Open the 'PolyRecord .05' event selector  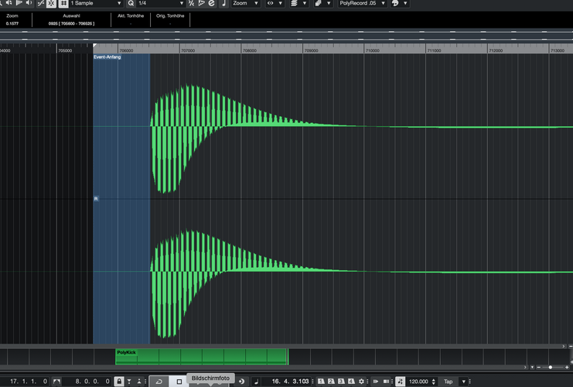click(362, 3)
